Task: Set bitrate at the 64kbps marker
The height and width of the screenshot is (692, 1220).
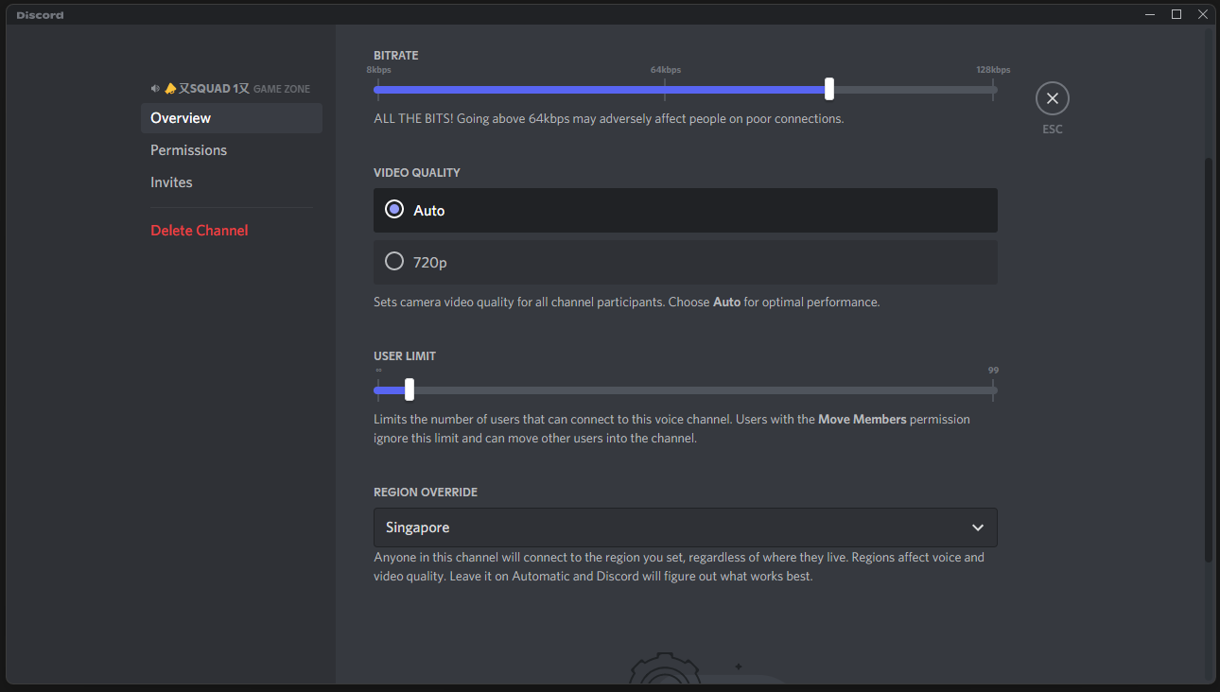Action: point(665,90)
